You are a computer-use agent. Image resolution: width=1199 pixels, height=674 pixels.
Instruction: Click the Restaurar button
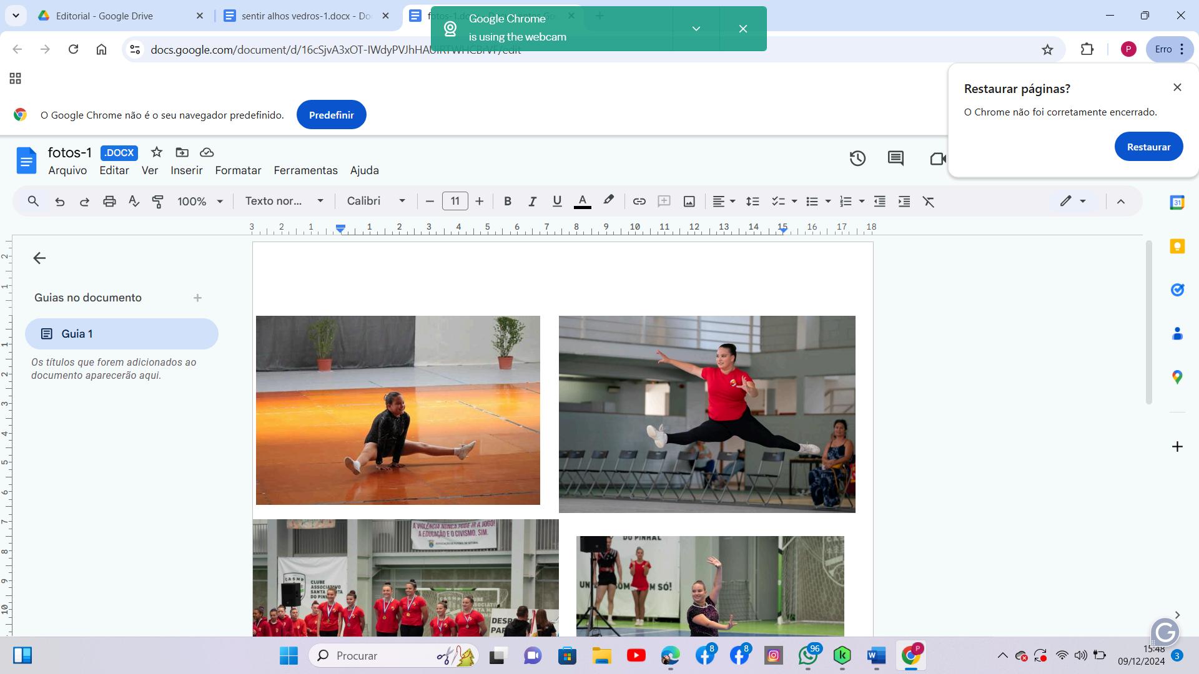coord(1148,147)
